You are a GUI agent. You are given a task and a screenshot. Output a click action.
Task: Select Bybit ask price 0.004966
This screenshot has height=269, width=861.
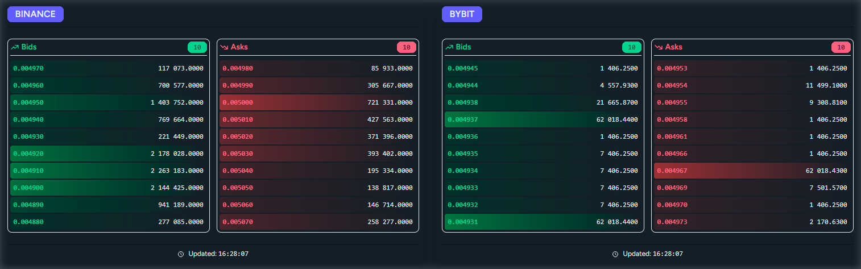coord(672,154)
